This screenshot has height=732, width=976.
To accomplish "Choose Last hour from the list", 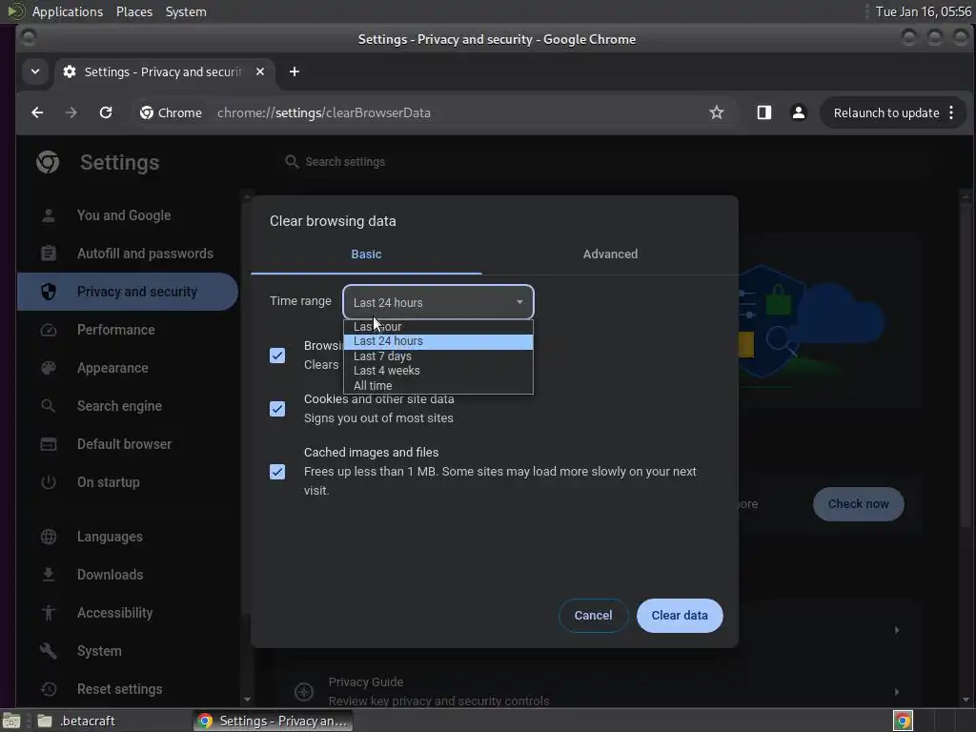I will pos(438,326).
